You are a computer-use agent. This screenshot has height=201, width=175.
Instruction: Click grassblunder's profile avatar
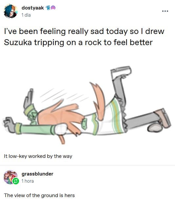coord(11,177)
